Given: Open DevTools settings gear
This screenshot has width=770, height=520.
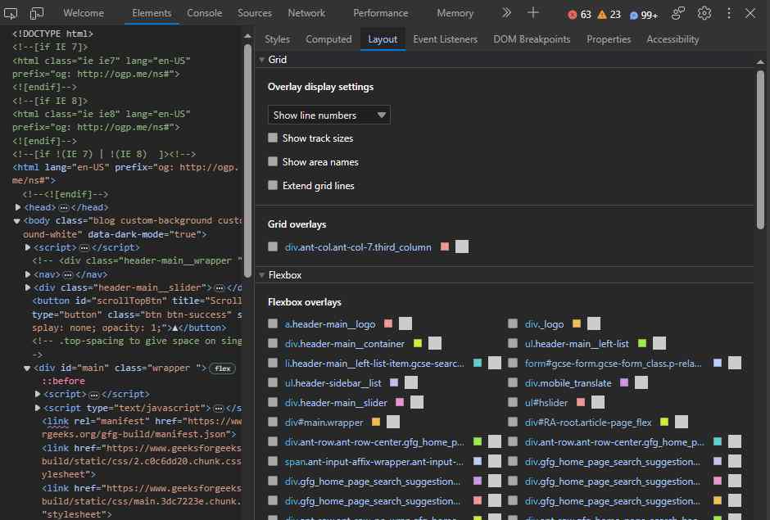Looking at the screenshot, I should point(704,13).
